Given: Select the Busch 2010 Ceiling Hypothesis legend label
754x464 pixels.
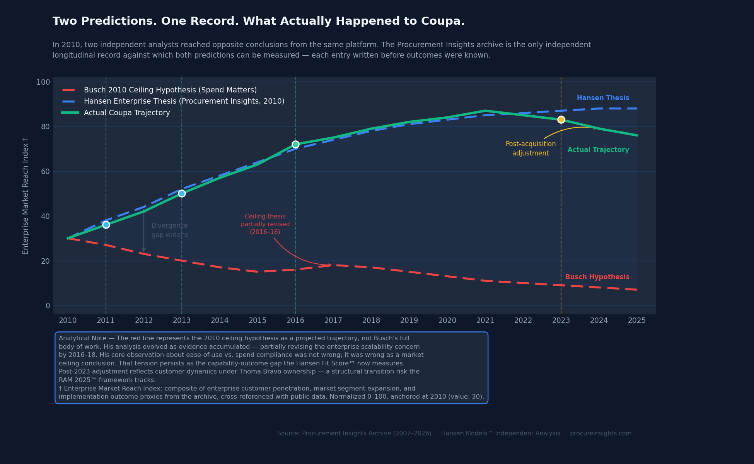Looking at the screenshot, I should tap(170, 90).
